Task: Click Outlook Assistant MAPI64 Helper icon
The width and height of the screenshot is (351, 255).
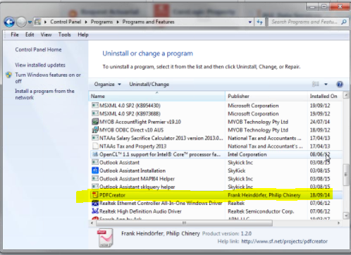Action: [95, 179]
